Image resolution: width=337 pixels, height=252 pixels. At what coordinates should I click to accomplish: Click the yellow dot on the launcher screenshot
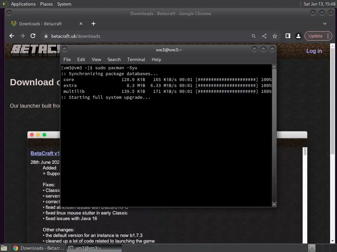click(38, 135)
